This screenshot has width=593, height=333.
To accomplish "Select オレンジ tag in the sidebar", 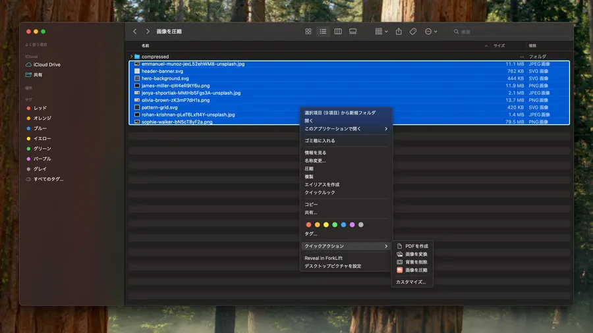I will pos(39,118).
